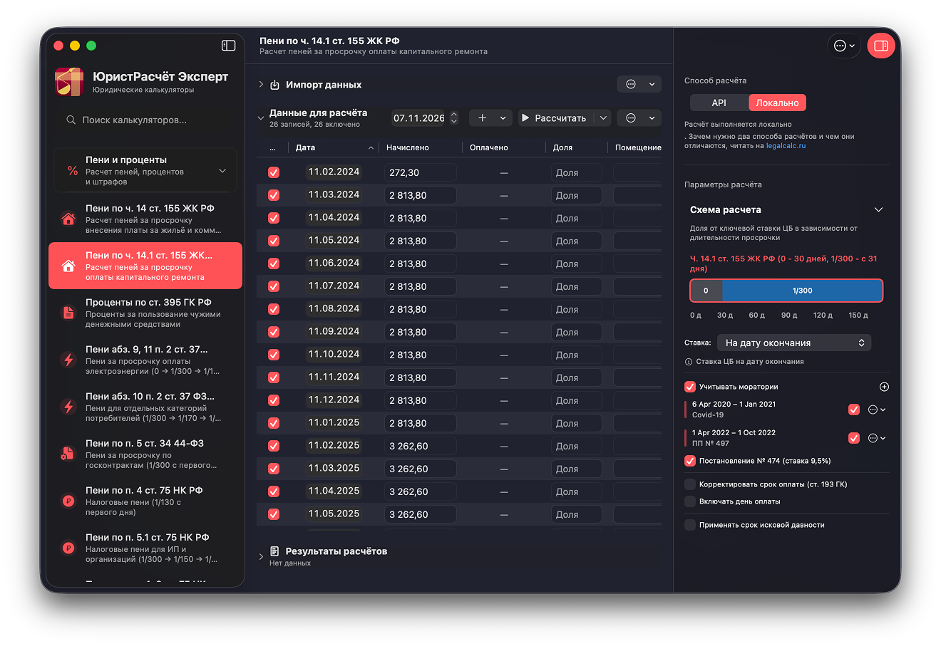Select the Локально calculation method
The width and height of the screenshot is (941, 646).
[x=777, y=103]
